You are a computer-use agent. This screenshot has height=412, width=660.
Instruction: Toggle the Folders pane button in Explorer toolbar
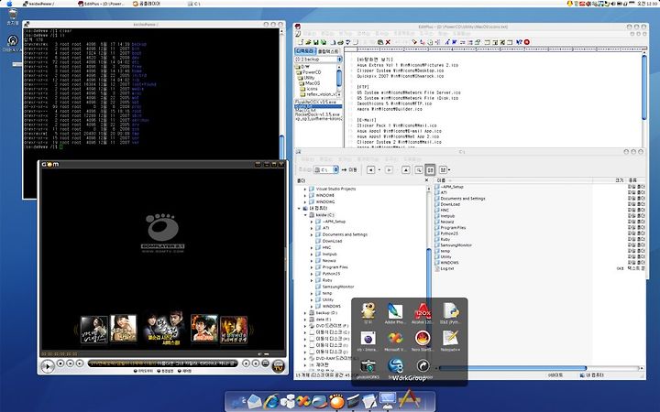430,170
